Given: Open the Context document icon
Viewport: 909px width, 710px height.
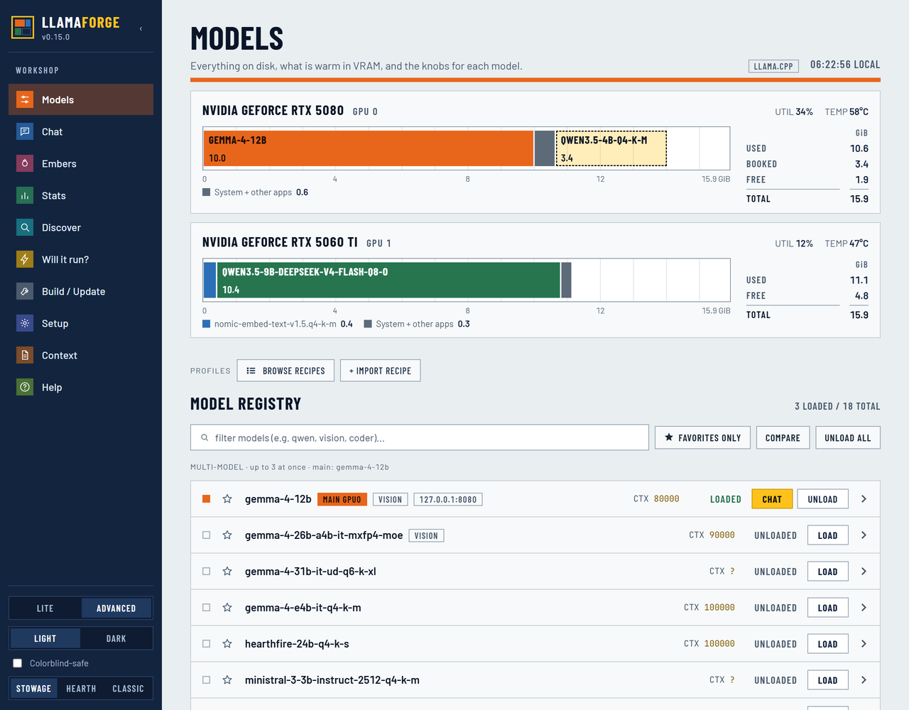Looking at the screenshot, I should [25, 355].
